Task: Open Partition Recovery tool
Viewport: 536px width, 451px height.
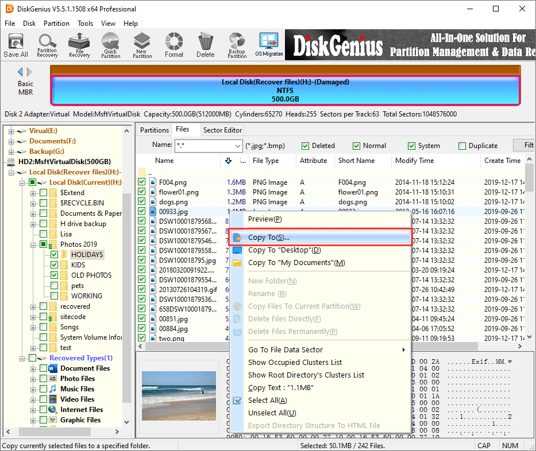Action: [47, 45]
